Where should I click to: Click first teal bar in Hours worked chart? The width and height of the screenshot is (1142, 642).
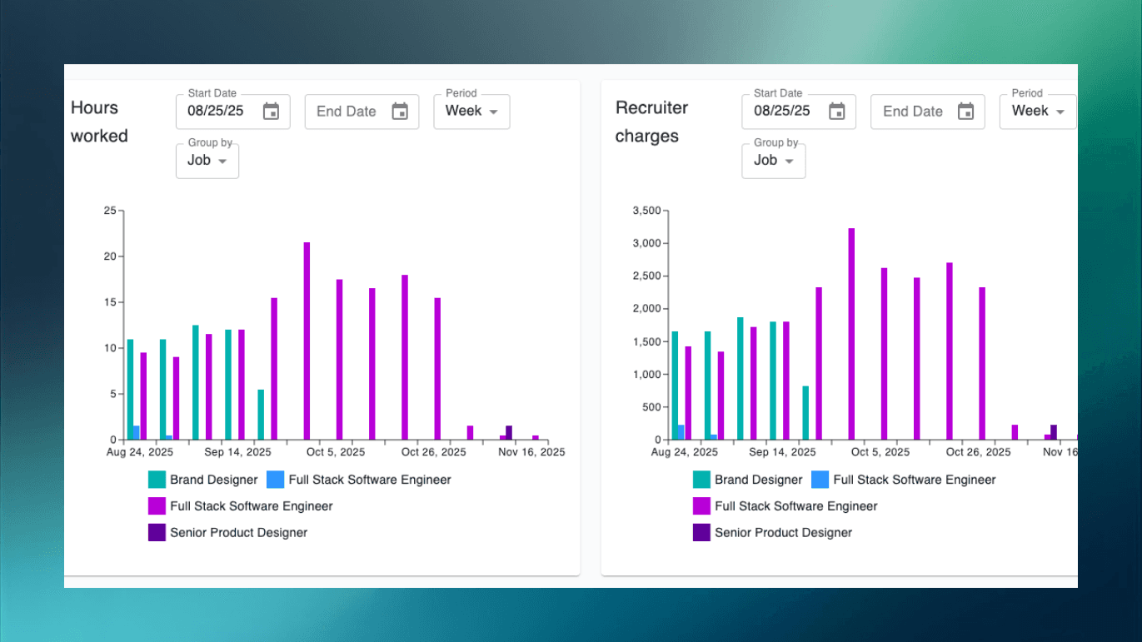coord(131,390)
